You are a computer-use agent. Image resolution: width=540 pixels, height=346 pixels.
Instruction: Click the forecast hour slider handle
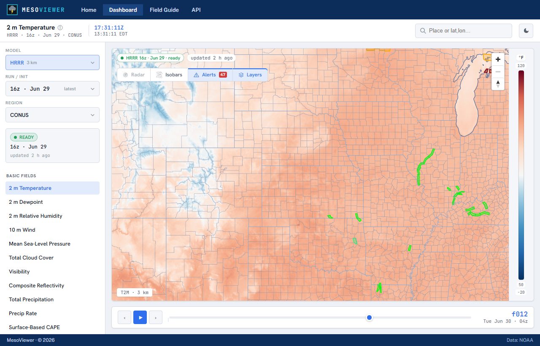click(x=370, y=317)
